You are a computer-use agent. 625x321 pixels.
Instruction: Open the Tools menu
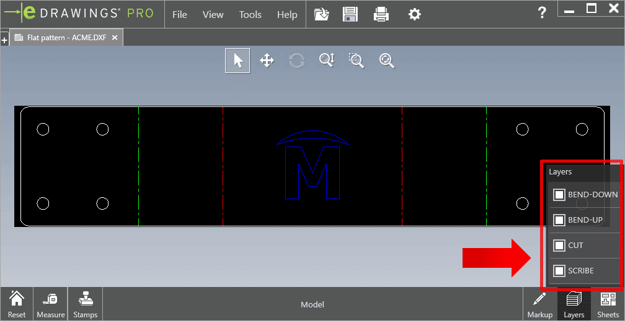[250, 15]
